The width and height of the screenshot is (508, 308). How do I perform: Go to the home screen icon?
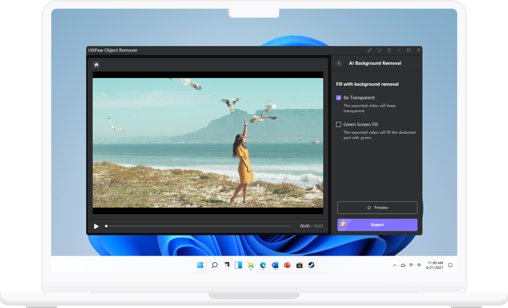pyautogui.click(x=96, y=65)
